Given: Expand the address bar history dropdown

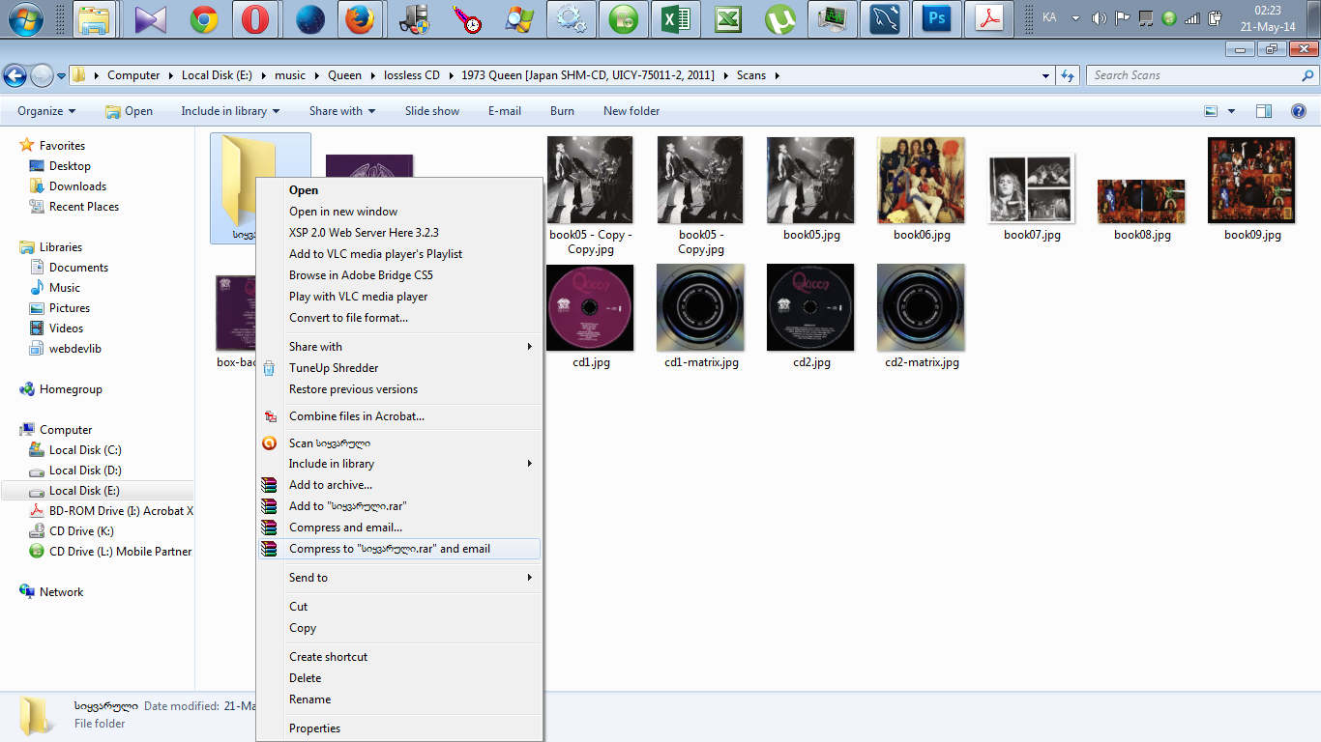Looking at the screenshot, I should pos(1045,75).
